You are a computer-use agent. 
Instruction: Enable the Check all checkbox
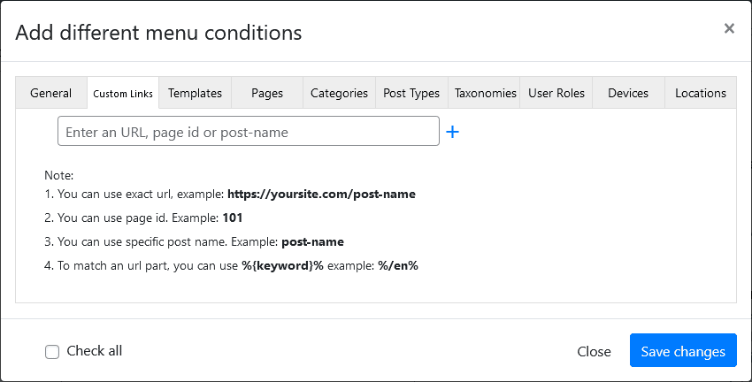click(x=52, y=352)
